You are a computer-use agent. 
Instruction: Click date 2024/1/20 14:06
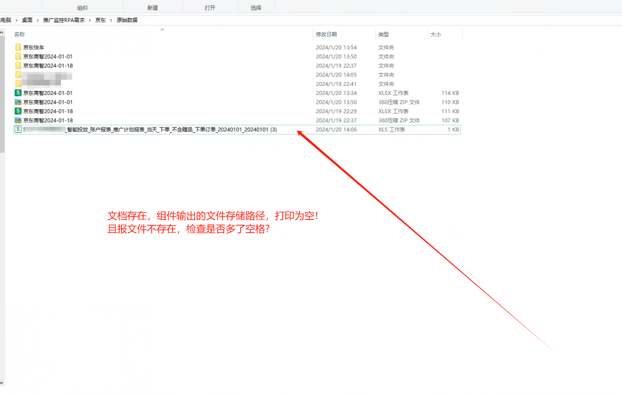pyautogui.click(x=336, y=129)
